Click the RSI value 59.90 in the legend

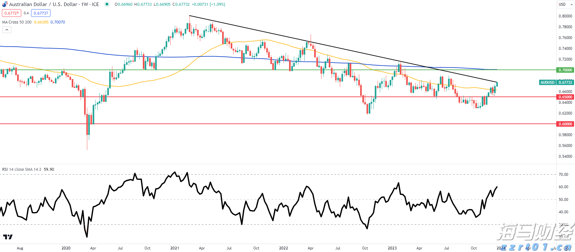[x=49, y=169]
